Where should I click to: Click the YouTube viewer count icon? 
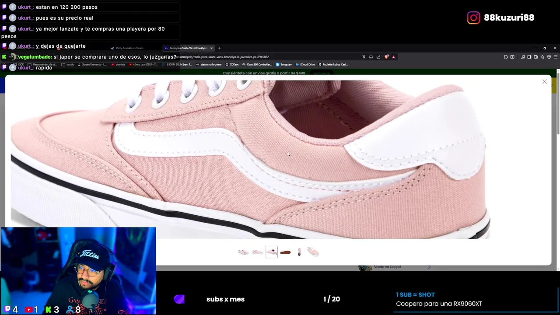29,310
